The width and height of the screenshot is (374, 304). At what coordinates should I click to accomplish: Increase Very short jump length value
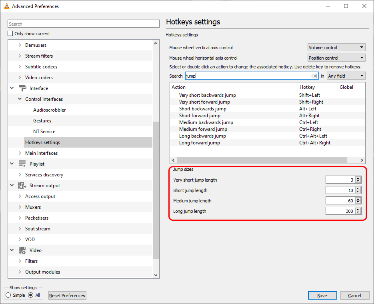tap(358, 178)
